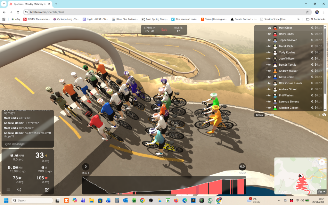Toggle the Group filter button
The width and height of the screenshot is (328, 205).
point(259,115)
